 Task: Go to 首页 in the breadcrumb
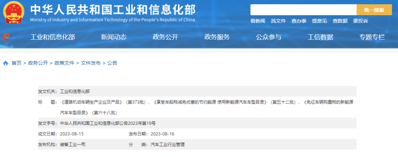click(16, 63)
